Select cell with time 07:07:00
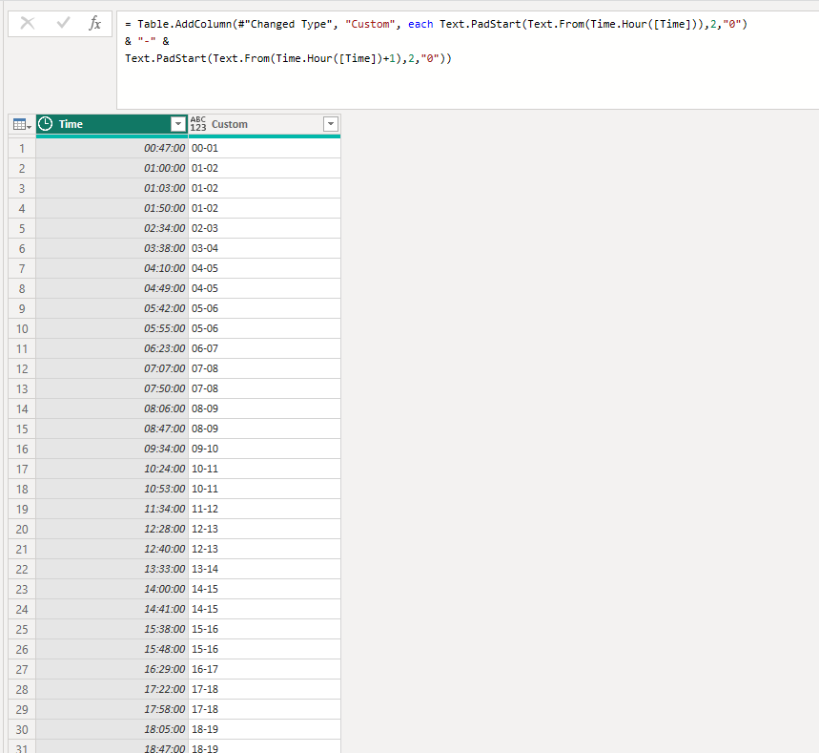Image resolution: width=819 pixels, height=753 pixels. [x=112, y=368]
